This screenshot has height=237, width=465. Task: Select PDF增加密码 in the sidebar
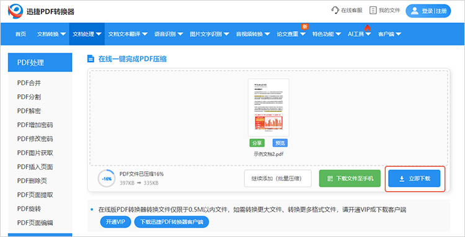35,125
